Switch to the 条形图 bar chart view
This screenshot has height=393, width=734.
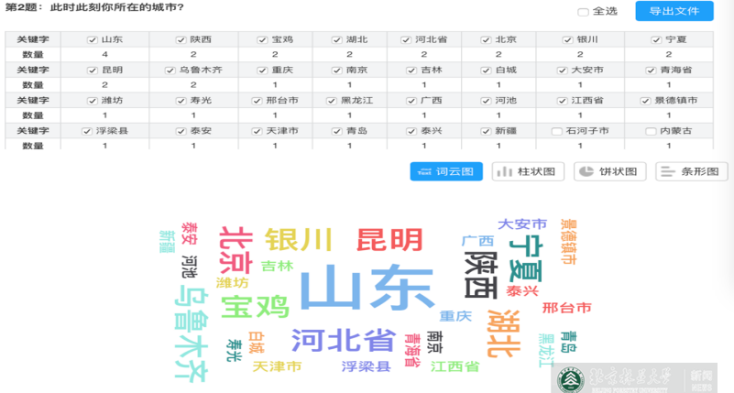692,171
